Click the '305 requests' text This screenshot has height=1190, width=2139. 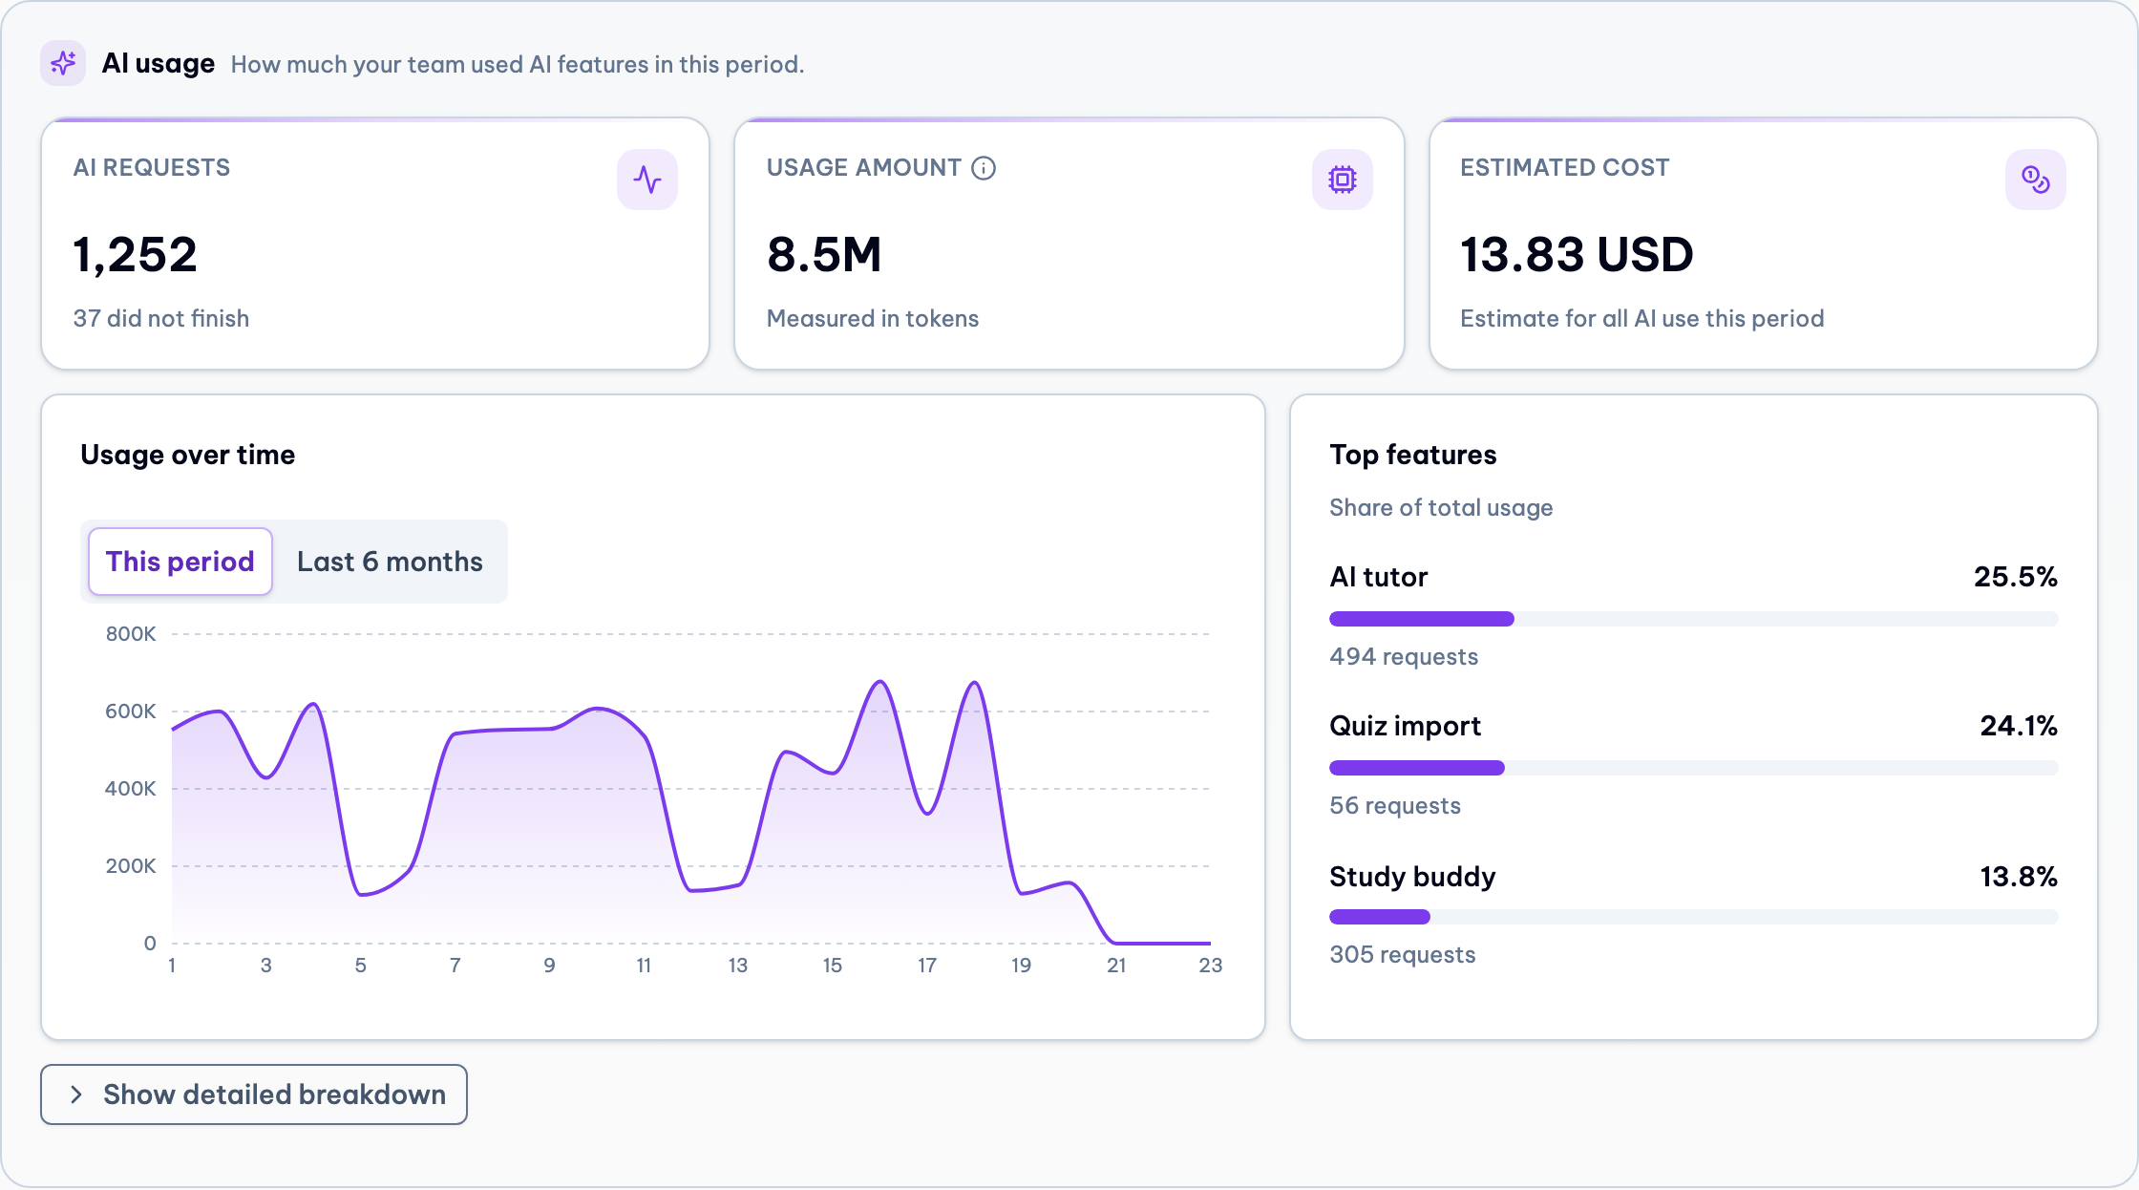coord(1403,954)
